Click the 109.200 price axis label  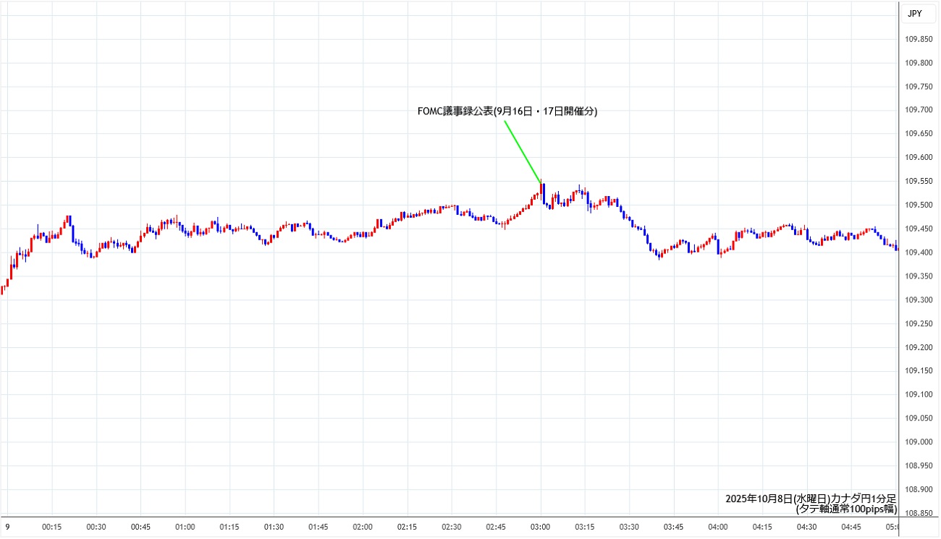point(919,347)
